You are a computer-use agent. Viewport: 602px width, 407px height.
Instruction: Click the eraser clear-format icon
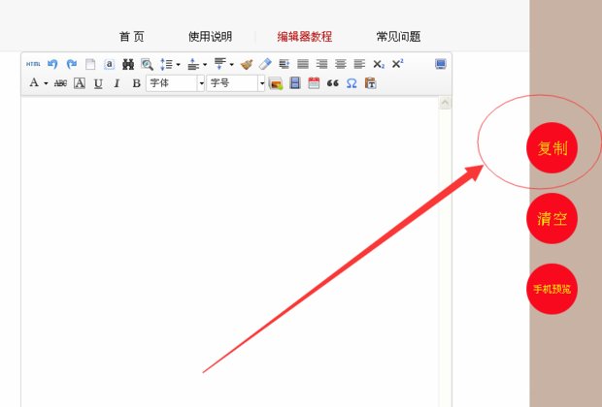[265, 64]
